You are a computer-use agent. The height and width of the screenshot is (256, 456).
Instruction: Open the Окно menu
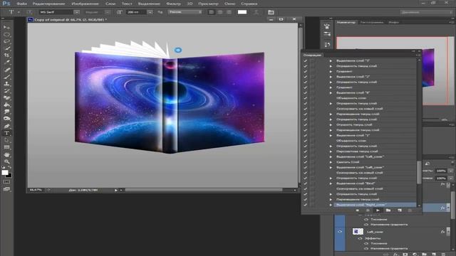click(229, 4)
